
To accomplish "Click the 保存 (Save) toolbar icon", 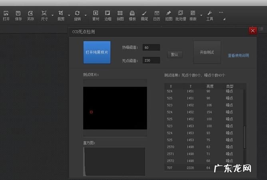I will pyautogui.click(x=18, y=15).
